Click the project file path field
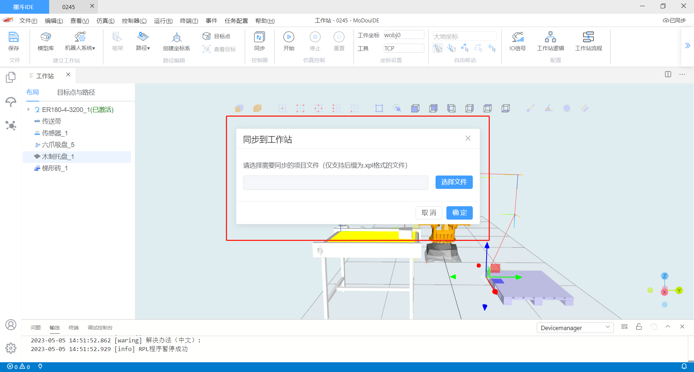The width and height of the screenshot is (694, 372). click(x=335, y=183)
